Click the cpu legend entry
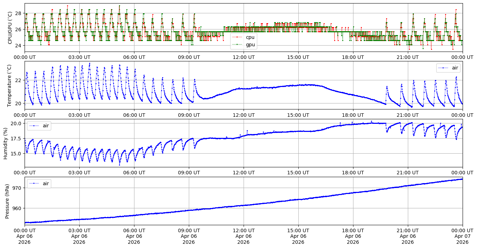 [x=250, y=37]
